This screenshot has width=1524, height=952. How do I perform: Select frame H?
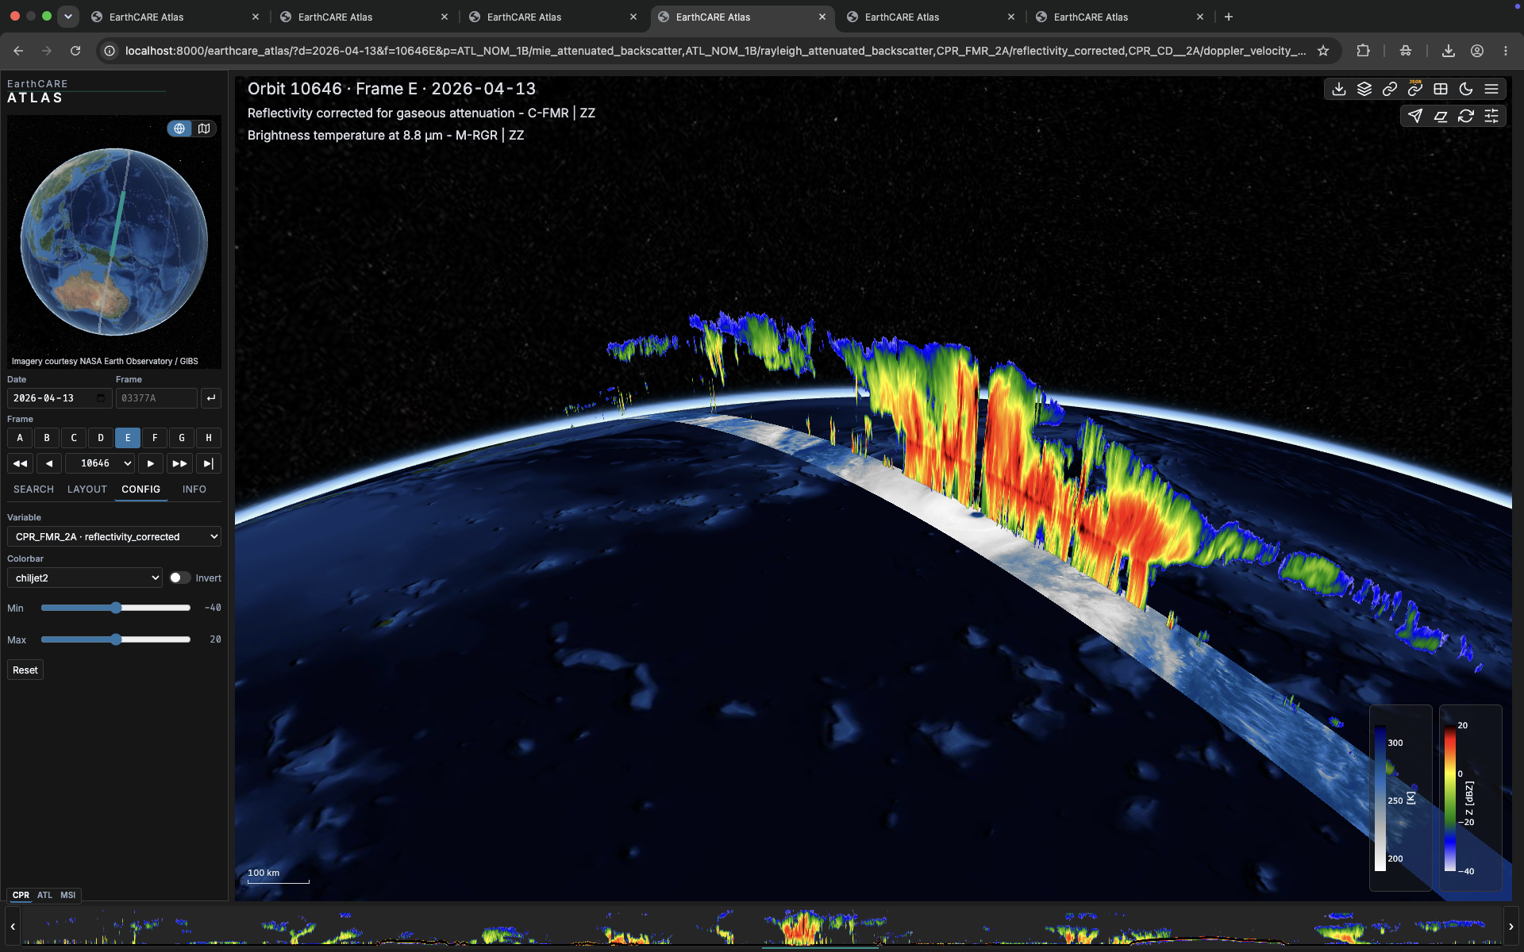[209, 438]
